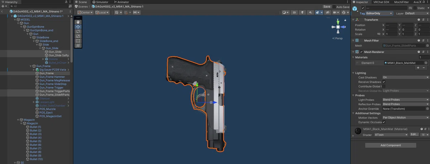Switch to the Scene tab

click(81, 2)
